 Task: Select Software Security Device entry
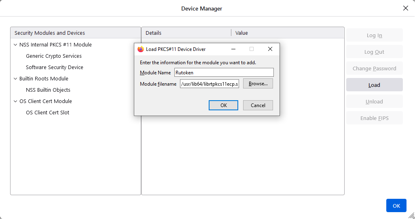55,67
